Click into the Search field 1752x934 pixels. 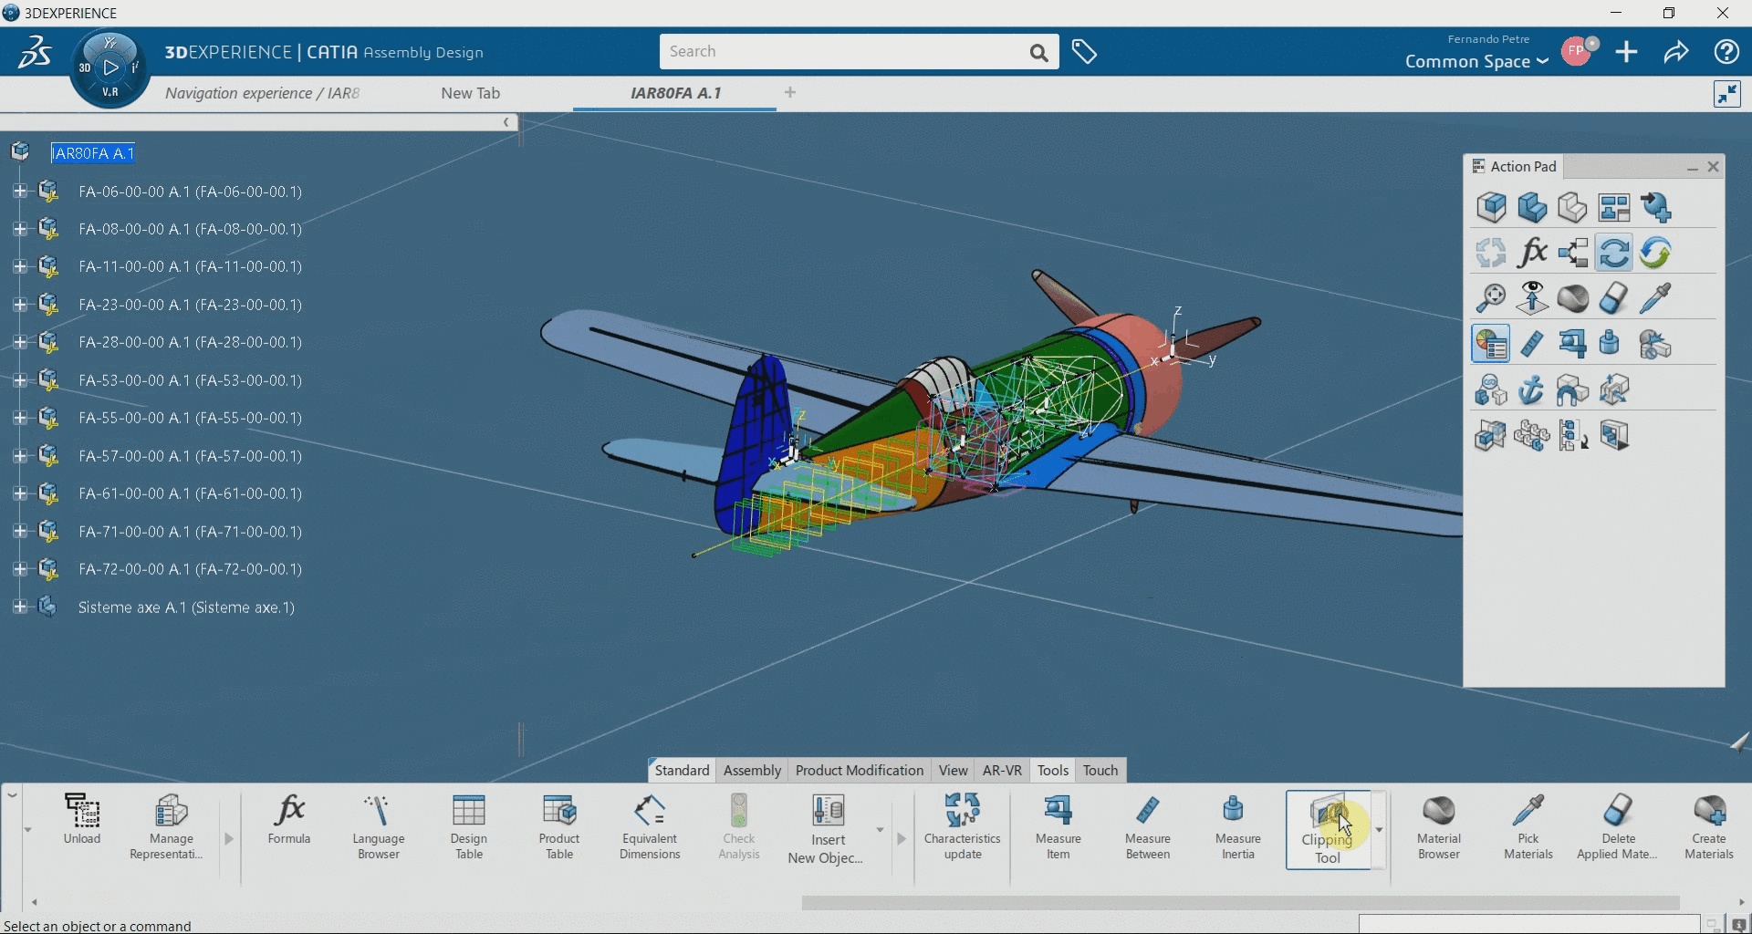pyautogui.click(x=844, y=52)
